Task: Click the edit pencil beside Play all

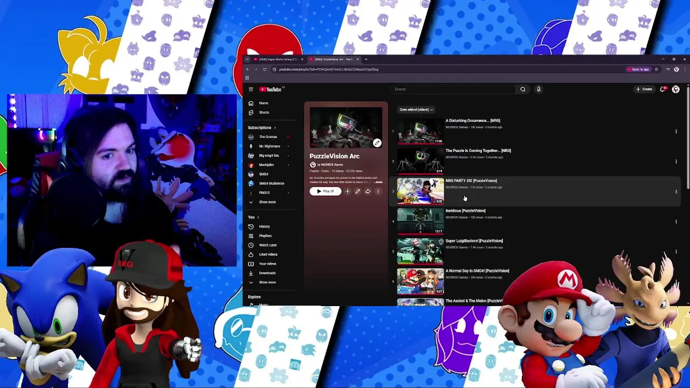Action: [357, 191]
